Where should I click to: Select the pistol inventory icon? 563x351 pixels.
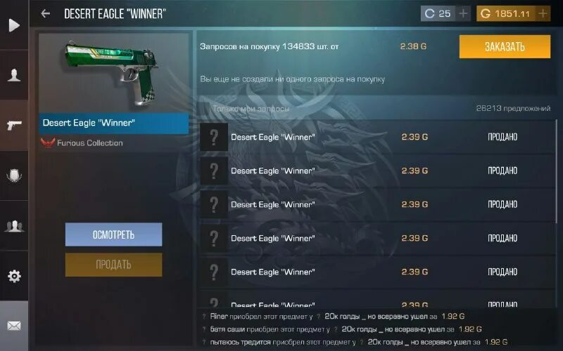14,126
